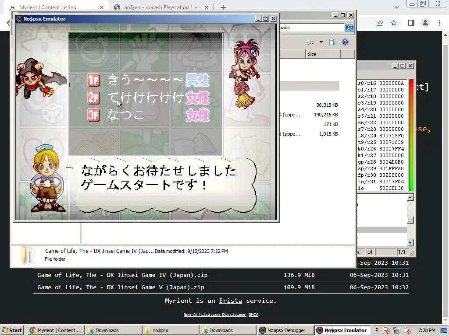449x336 pixels.
Task: Click the 1/1 status cell in debugger
Action: coord(402,252)
